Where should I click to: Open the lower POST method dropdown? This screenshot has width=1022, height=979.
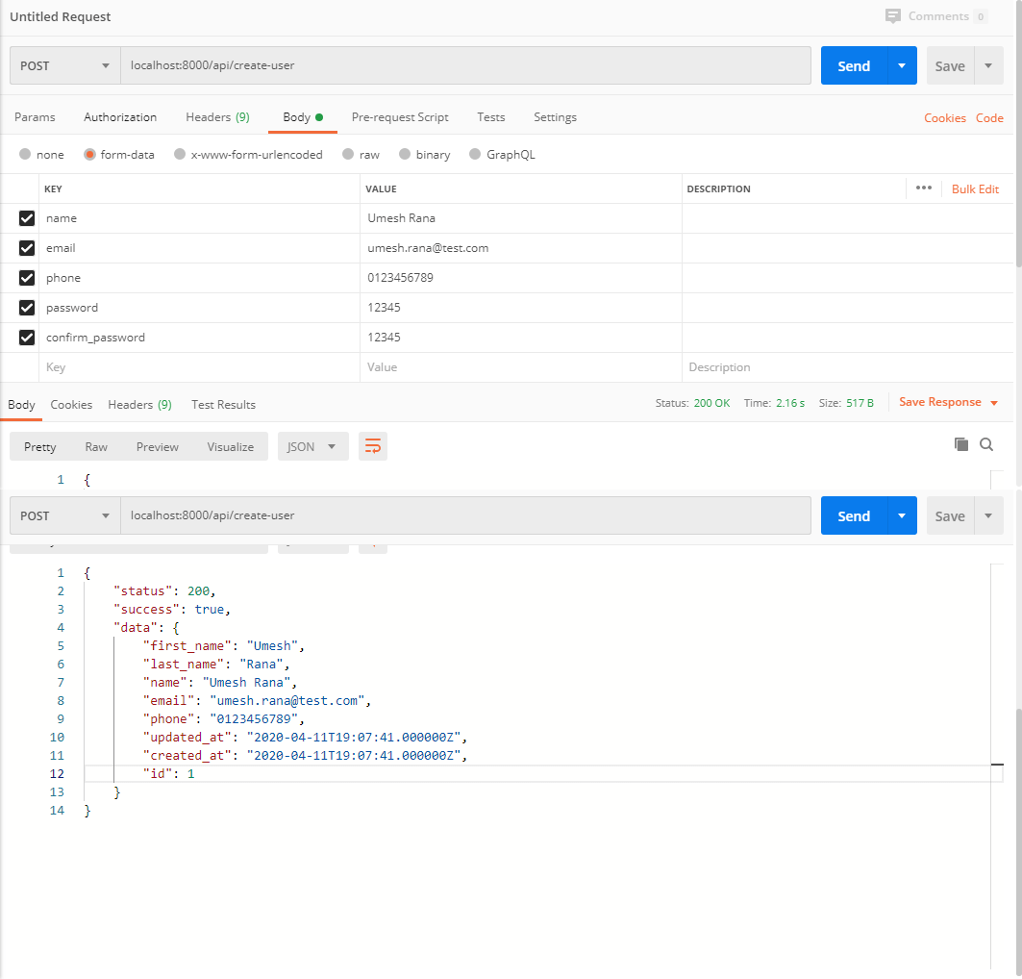(x=65, y=515)
